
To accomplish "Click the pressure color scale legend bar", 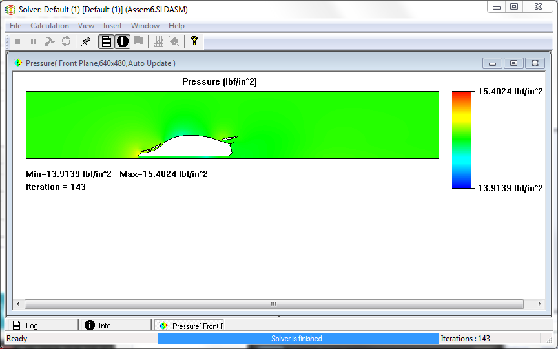I will click(462, 140).
